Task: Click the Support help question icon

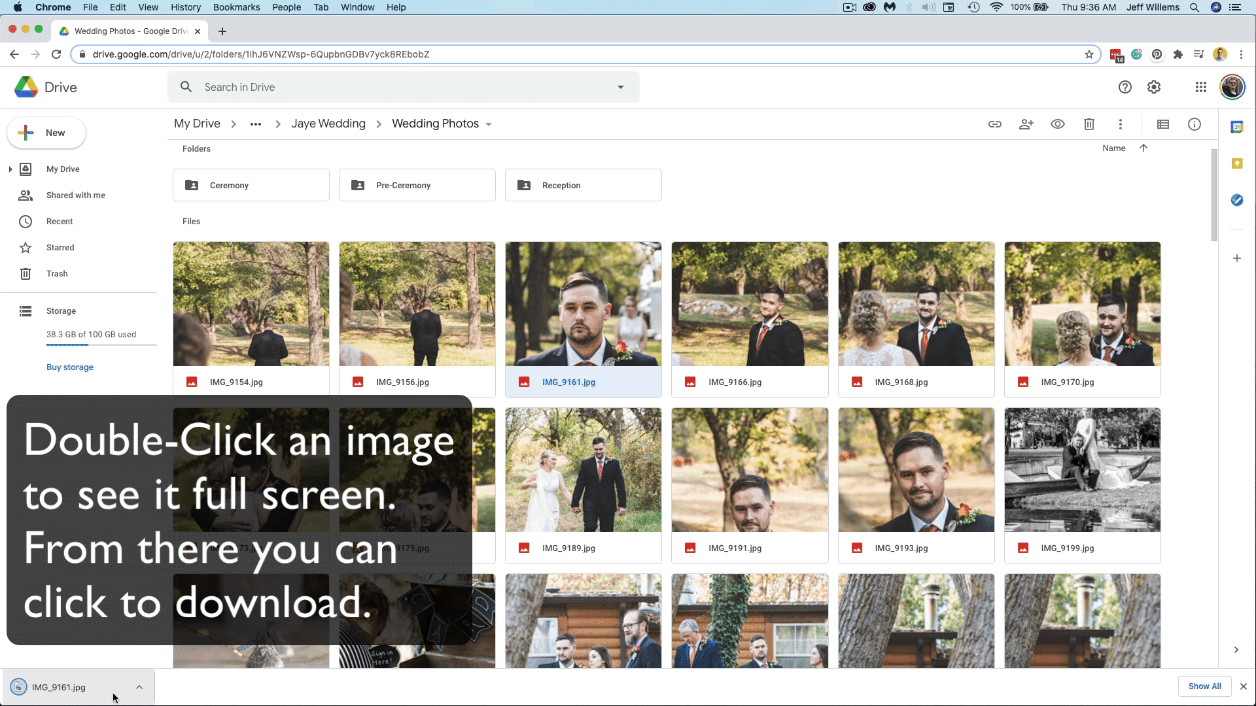Action: (1125, 87)
